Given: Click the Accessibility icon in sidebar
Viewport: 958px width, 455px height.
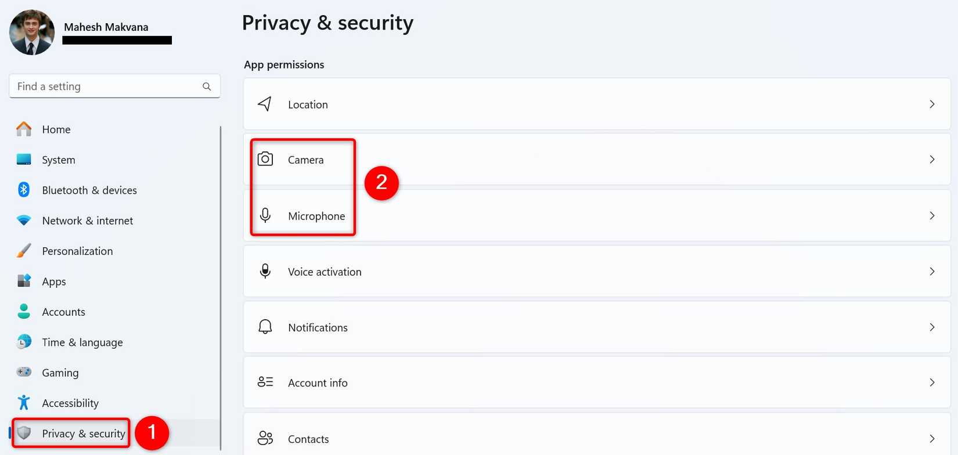Looking at the screenshot, I should tap(23, 402).
